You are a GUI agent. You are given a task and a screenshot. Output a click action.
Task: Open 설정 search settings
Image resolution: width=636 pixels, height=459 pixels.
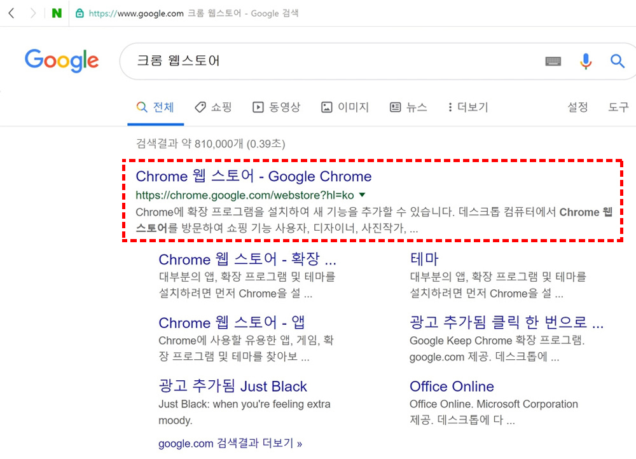click(x=577, y=107)
